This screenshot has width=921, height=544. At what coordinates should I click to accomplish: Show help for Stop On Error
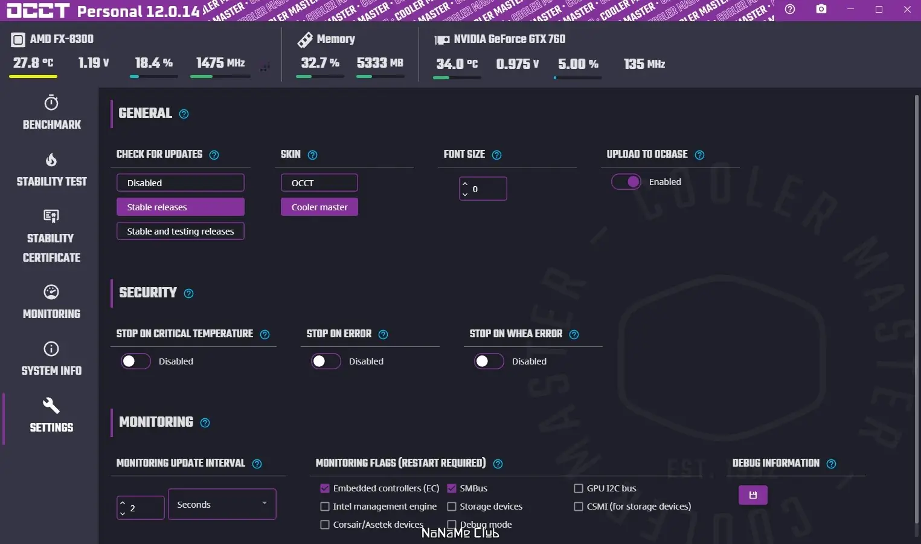click(383, 334)
